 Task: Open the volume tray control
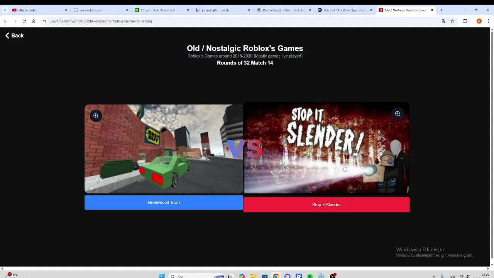[x=468, y=276]
